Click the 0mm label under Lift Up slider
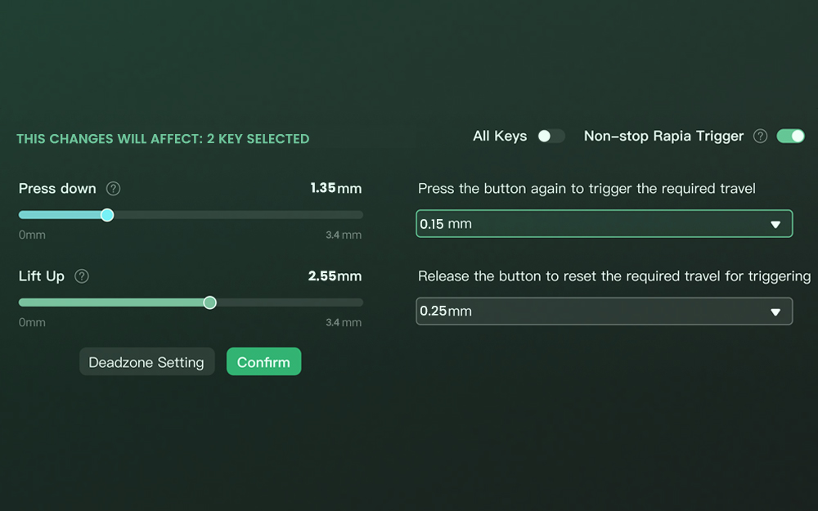The image size is (818, 511). click(32, 323)
